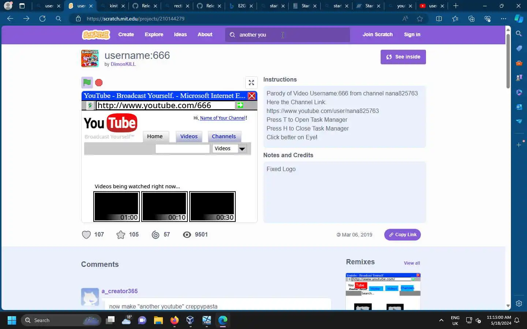Open Firefox from taskbar
Screen dimensions: 527x329
click(x=174, y=320)
